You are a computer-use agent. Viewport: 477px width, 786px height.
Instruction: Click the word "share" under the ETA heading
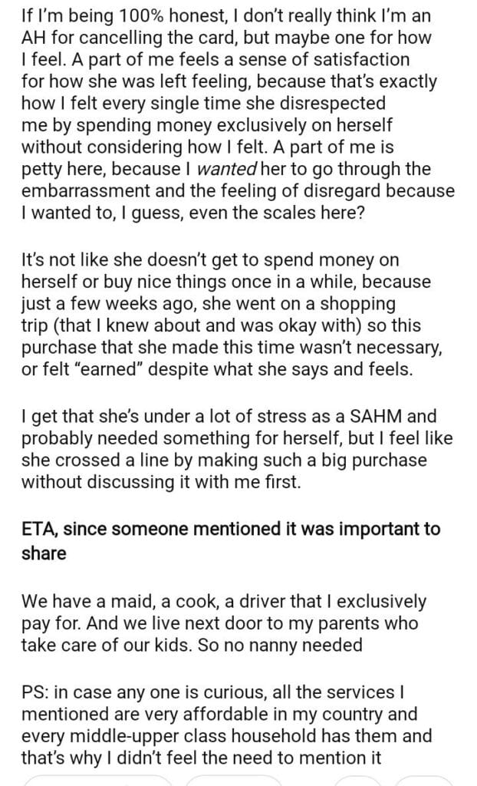(44, 553)
